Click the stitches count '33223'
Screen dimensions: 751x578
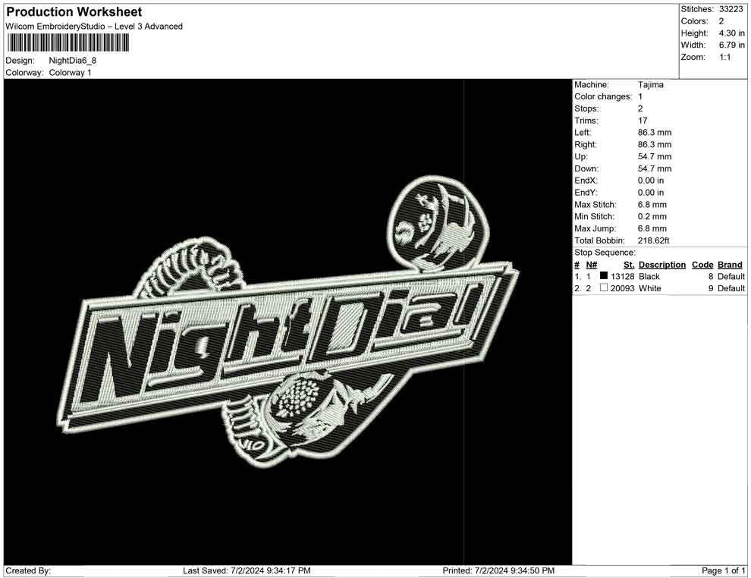point(731,9)
